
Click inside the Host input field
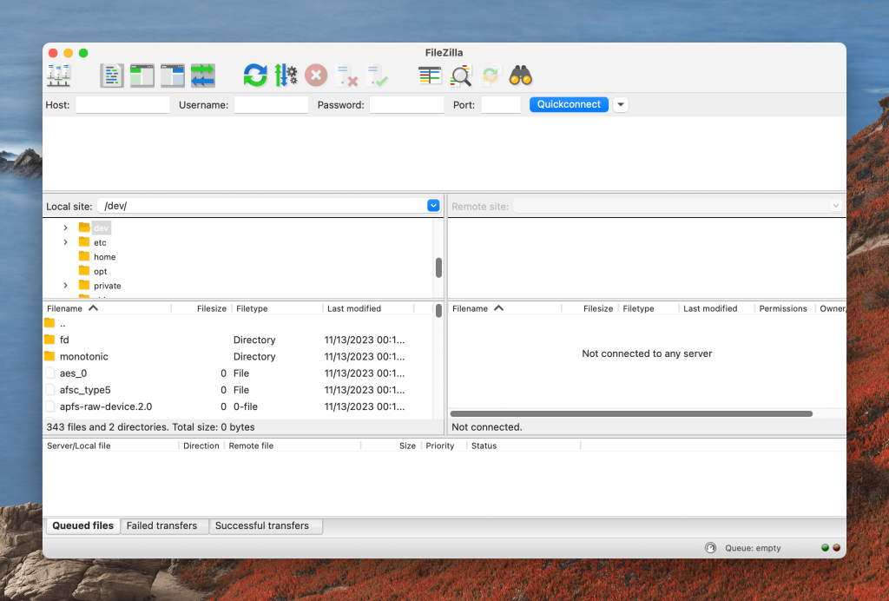tap(122, 104)
